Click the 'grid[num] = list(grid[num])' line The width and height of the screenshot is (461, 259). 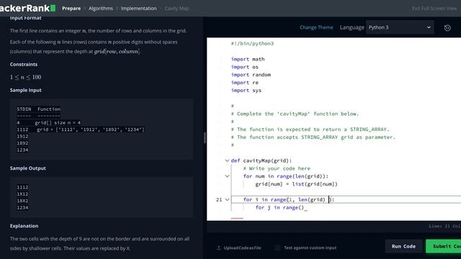point(296,184)
